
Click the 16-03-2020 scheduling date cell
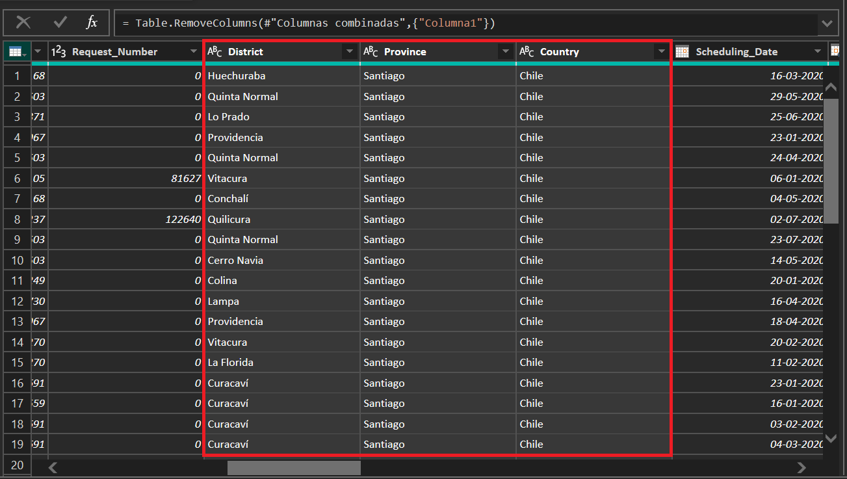[x=748, y=76]
